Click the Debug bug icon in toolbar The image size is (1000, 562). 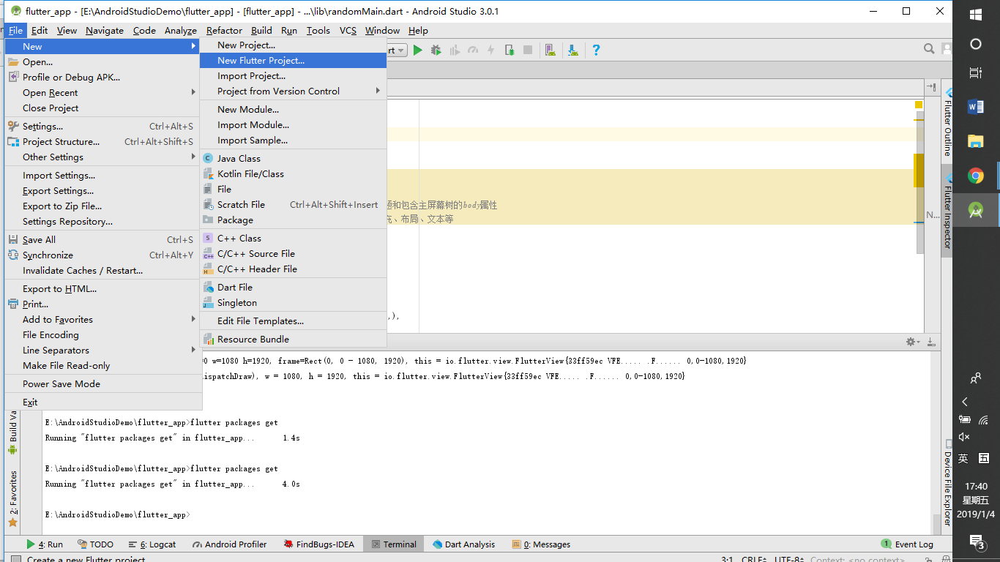(x=436, y=50)
